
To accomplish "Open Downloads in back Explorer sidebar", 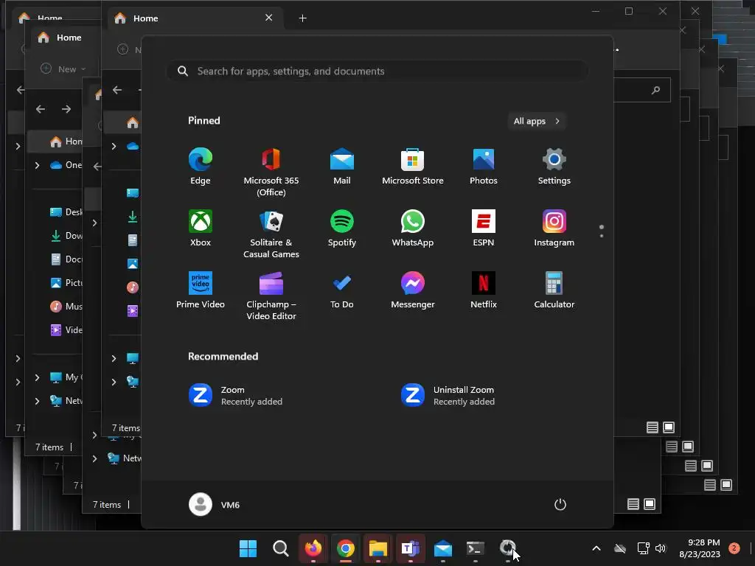I will click(66, 235).
